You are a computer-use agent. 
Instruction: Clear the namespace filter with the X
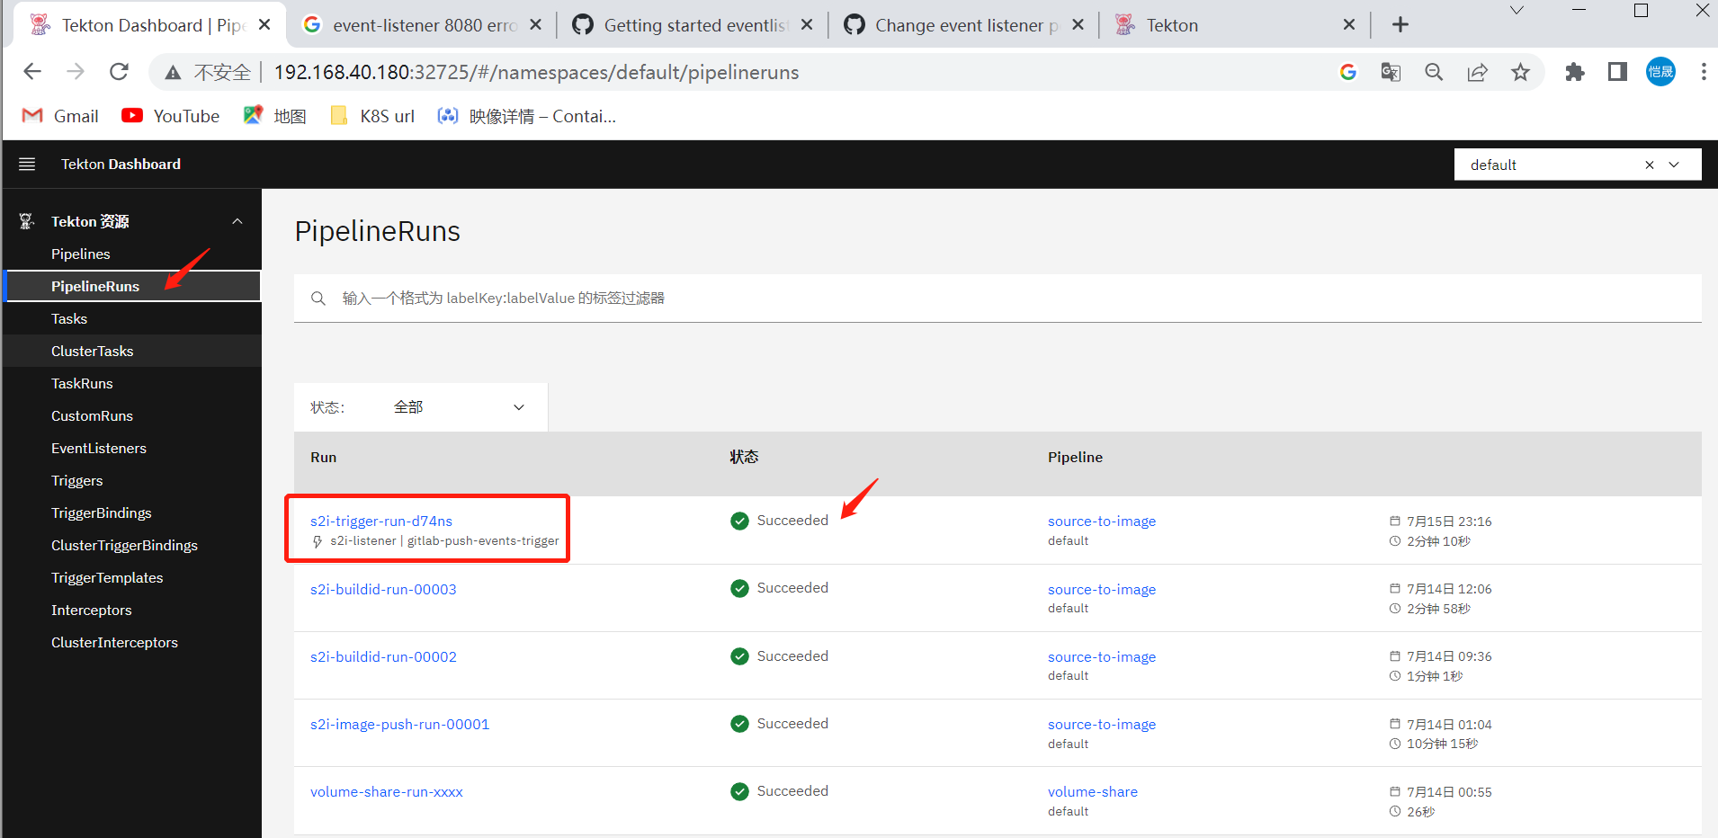pyautogui.click(x=1649, y=165)
